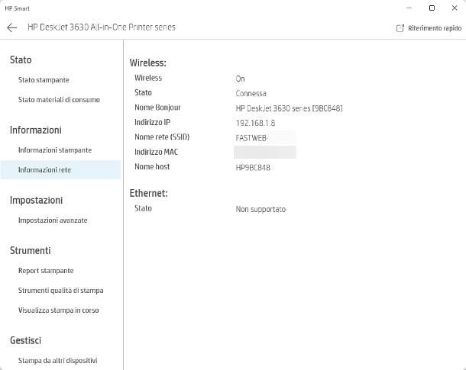Viewport: 466px width, 370px height.
Task: Click the Impostazioni sidebar heading
Action: [x=36, y=201]
